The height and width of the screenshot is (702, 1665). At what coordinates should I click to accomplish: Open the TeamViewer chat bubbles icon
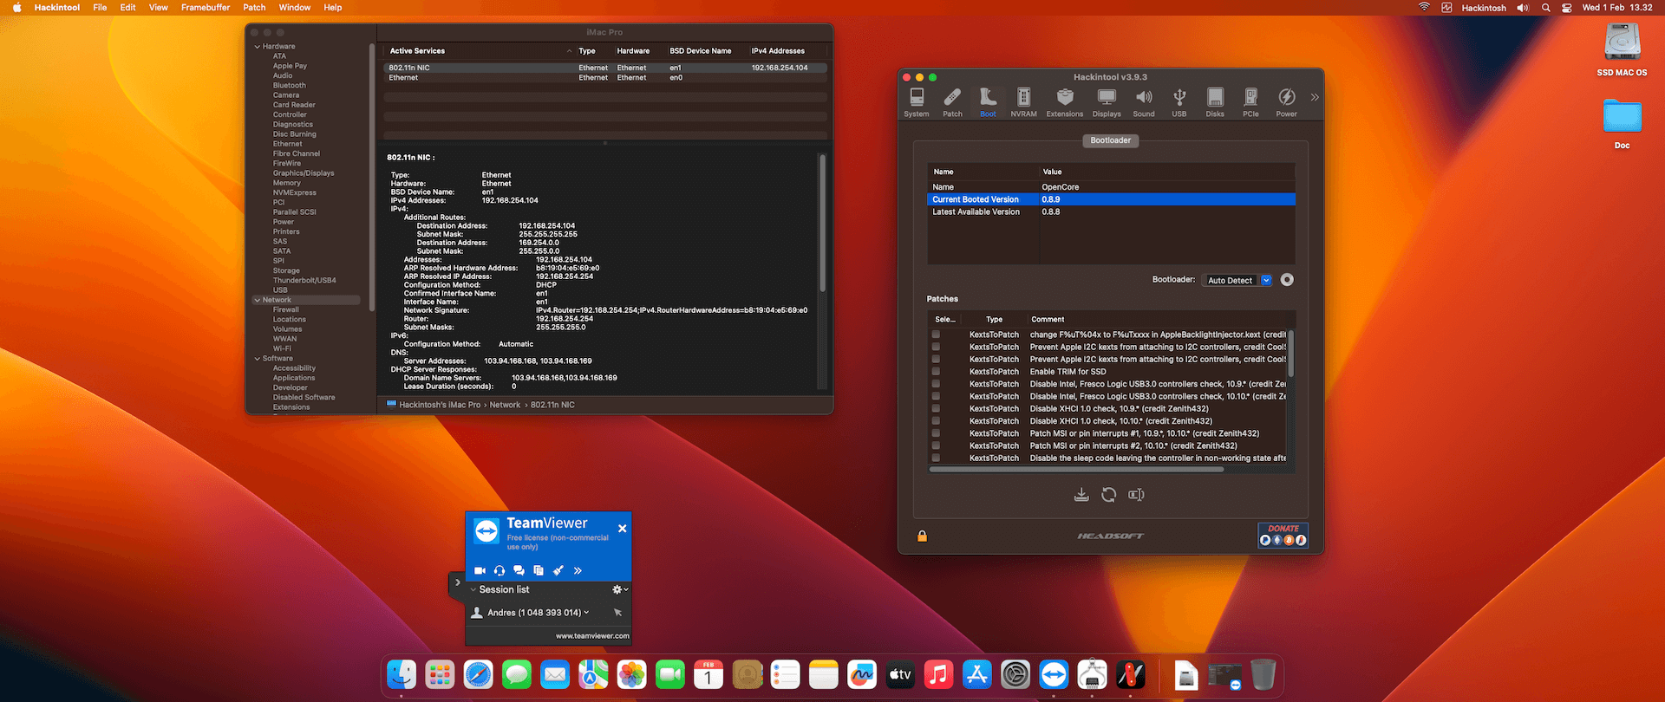pyautogui.click(x=519, y=570)
